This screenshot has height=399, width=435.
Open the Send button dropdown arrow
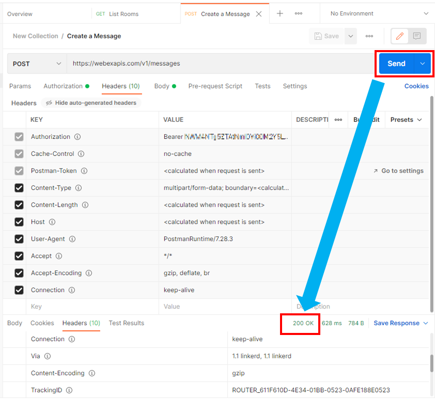(x=423, y=63)
